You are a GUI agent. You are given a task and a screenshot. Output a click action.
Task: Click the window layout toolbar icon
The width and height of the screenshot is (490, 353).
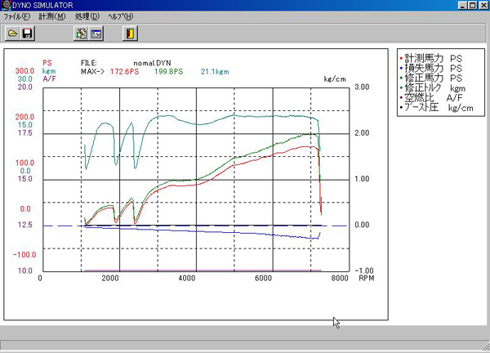coord(96,34)
